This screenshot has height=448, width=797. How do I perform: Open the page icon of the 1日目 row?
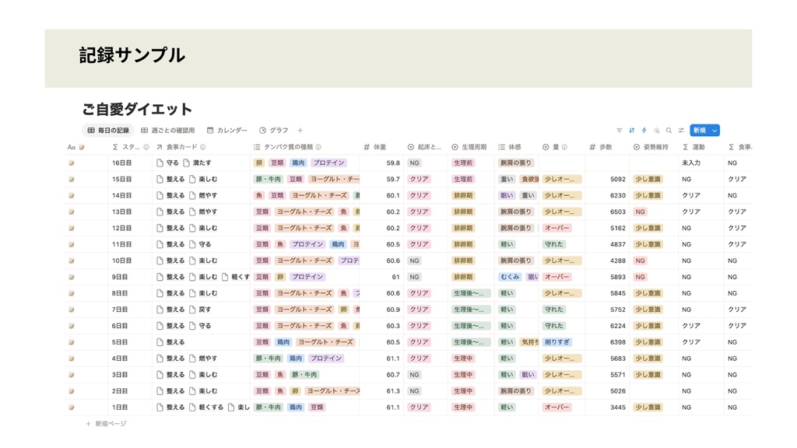tap(72, 408)
